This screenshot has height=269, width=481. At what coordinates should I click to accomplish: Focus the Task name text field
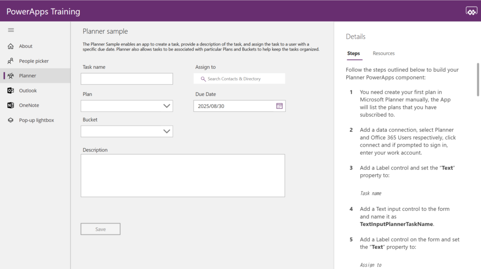coord(127,79)
